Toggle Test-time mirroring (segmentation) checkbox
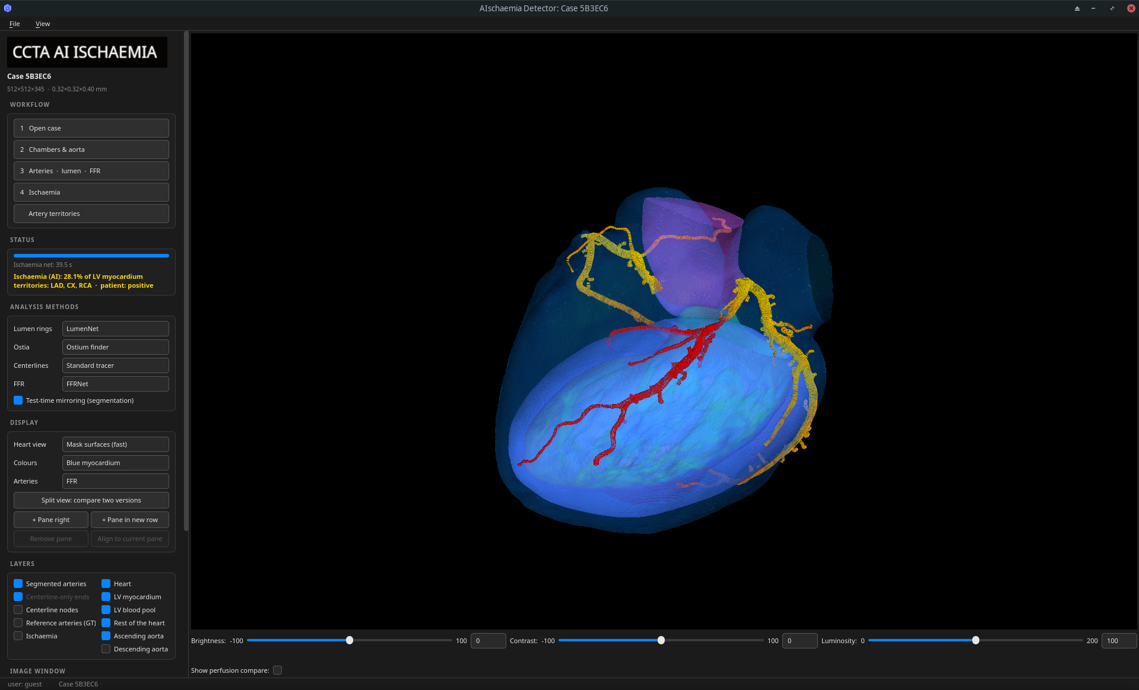This screenshot has width=1139, height=690. pos(18,400)
